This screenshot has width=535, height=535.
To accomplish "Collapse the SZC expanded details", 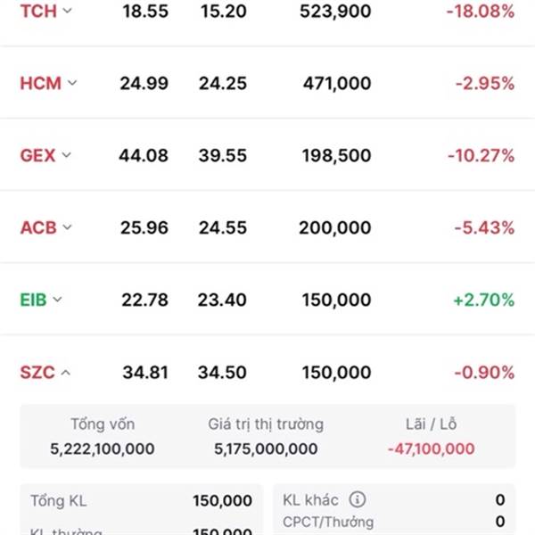I will 65,373.
